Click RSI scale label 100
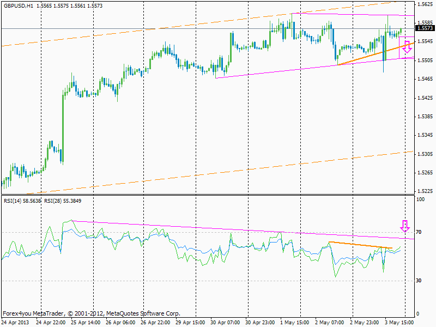Screen dimensions: 436x327 pos(420,199)
